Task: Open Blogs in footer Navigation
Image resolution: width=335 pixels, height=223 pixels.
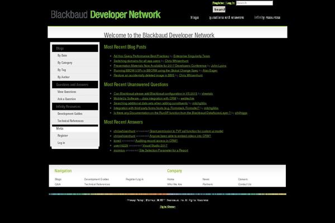Action: coord(58,180)
